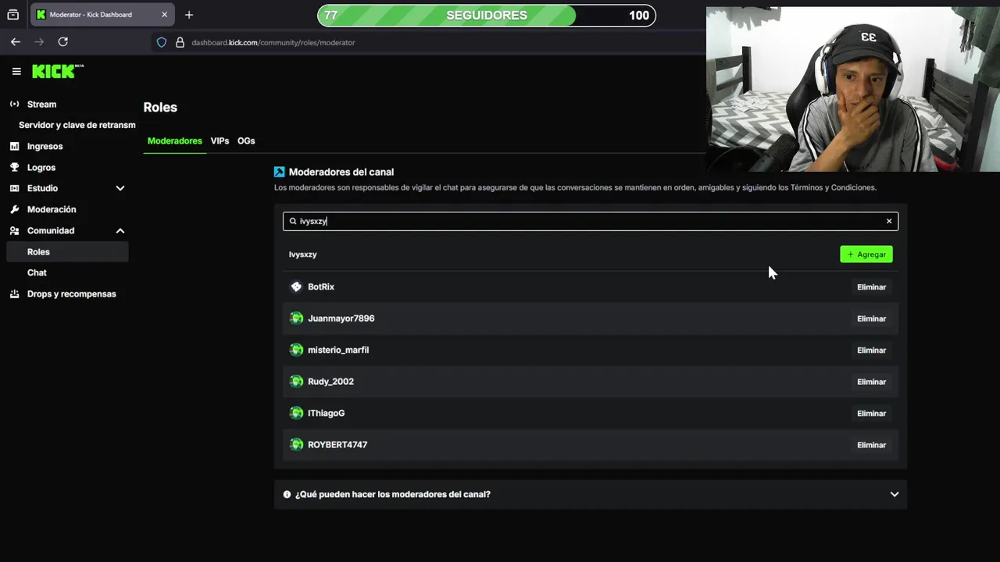Clear the moderator search field
Viewport: 1000px width, 562px height.
[x=889, y=221]
